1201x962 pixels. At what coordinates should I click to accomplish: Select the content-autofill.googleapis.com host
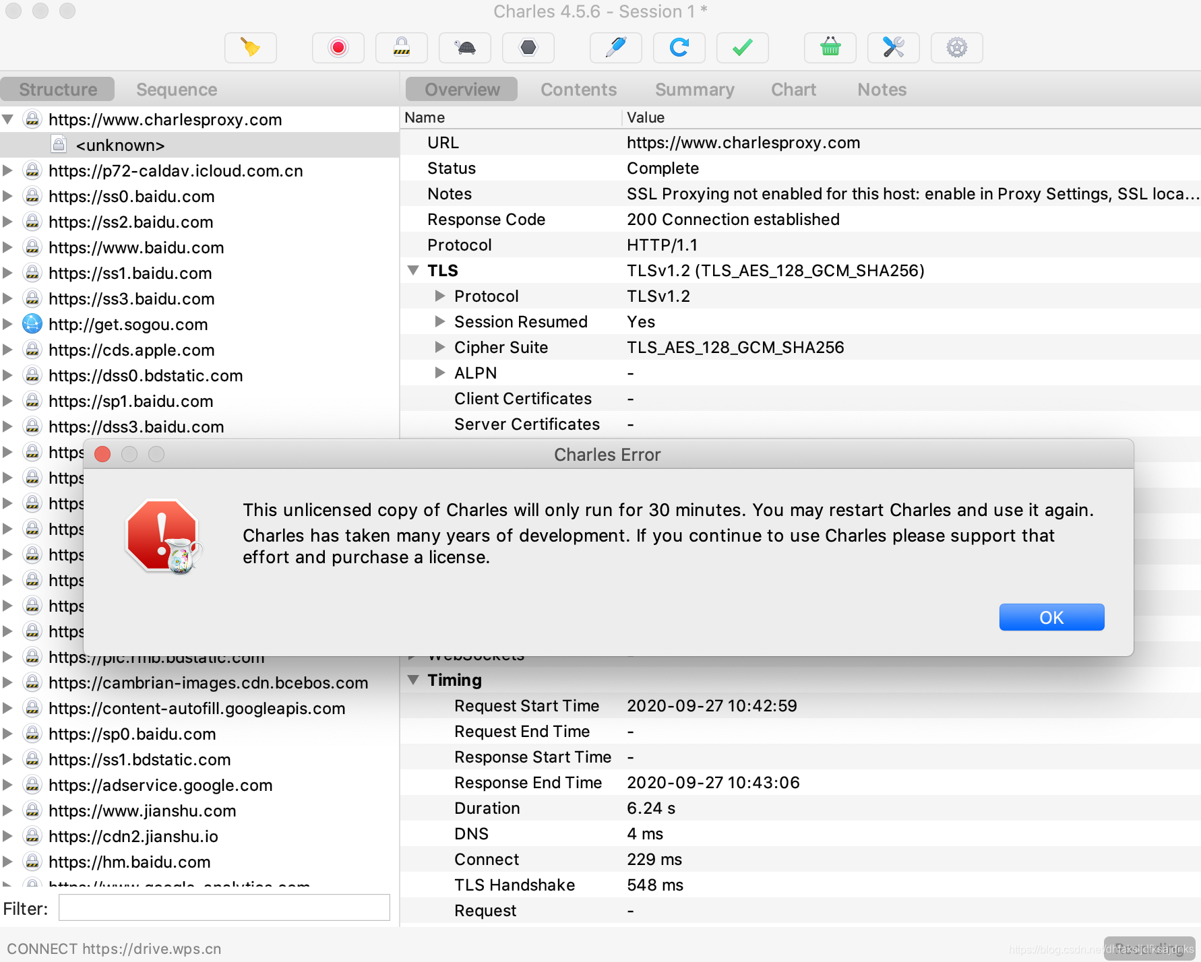(x=197, y=708)
